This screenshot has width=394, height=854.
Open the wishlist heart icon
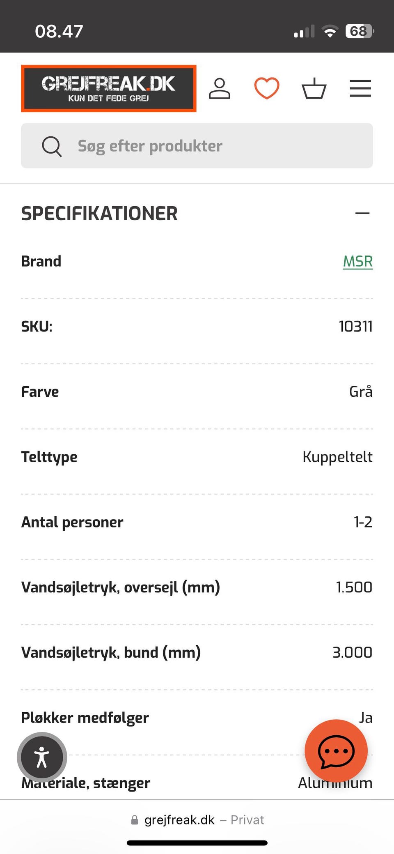point(267,88)
